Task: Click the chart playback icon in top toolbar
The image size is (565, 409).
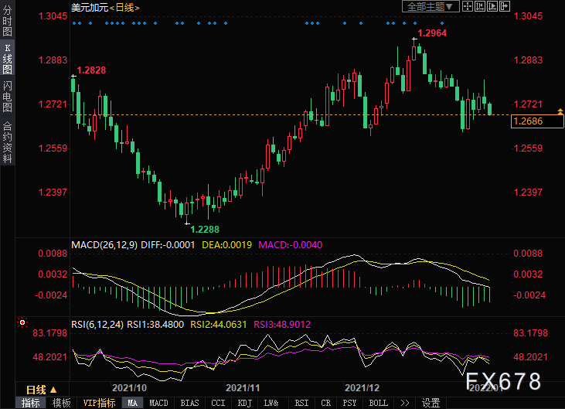Action: tap(492, 6)
